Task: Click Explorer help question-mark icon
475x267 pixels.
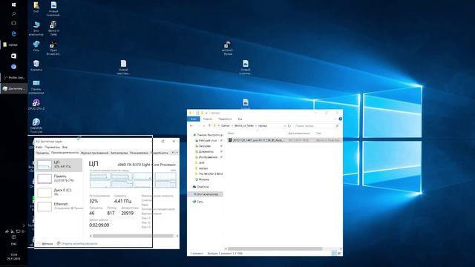Action: tap(340, 119)
